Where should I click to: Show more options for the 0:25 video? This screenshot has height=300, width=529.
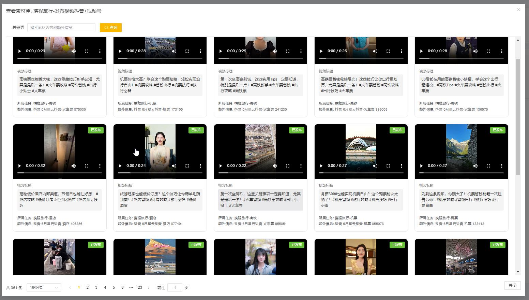click(x=301, y=51)
